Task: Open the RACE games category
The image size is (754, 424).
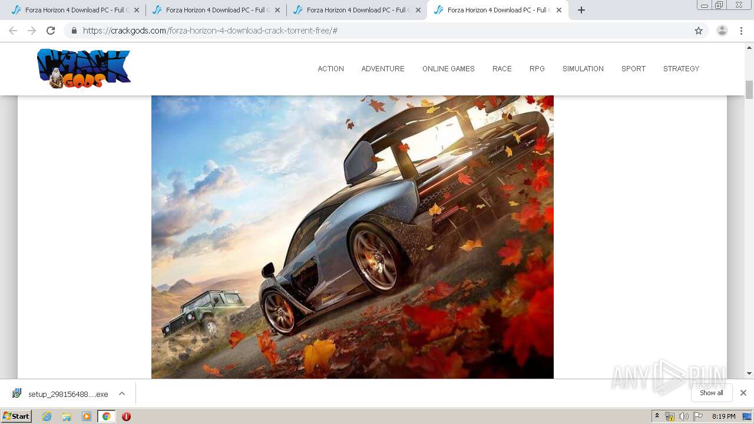Action: click(x=502, y=69)
